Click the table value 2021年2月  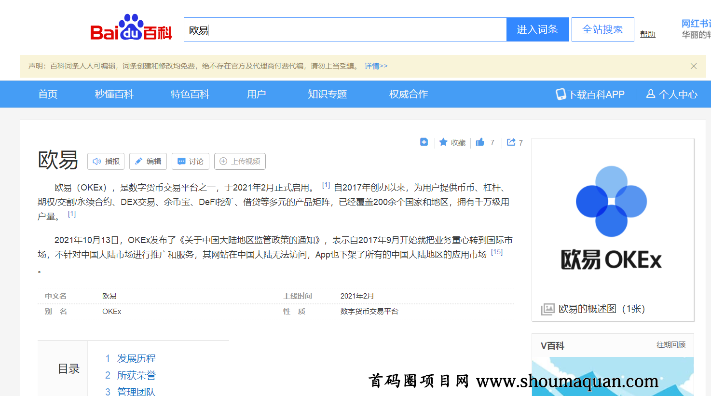pos(357,296)
